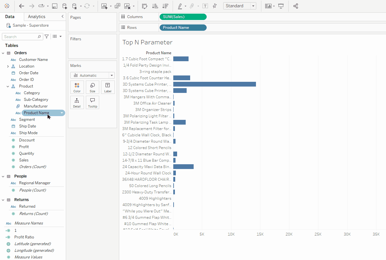
Task: Start Presentation mode
Action: click(281, 6)
